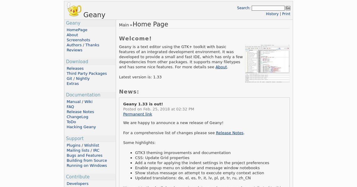Viewport: 357px width, 187px height.
Task: Open the ToDo link
Action: 71,122
